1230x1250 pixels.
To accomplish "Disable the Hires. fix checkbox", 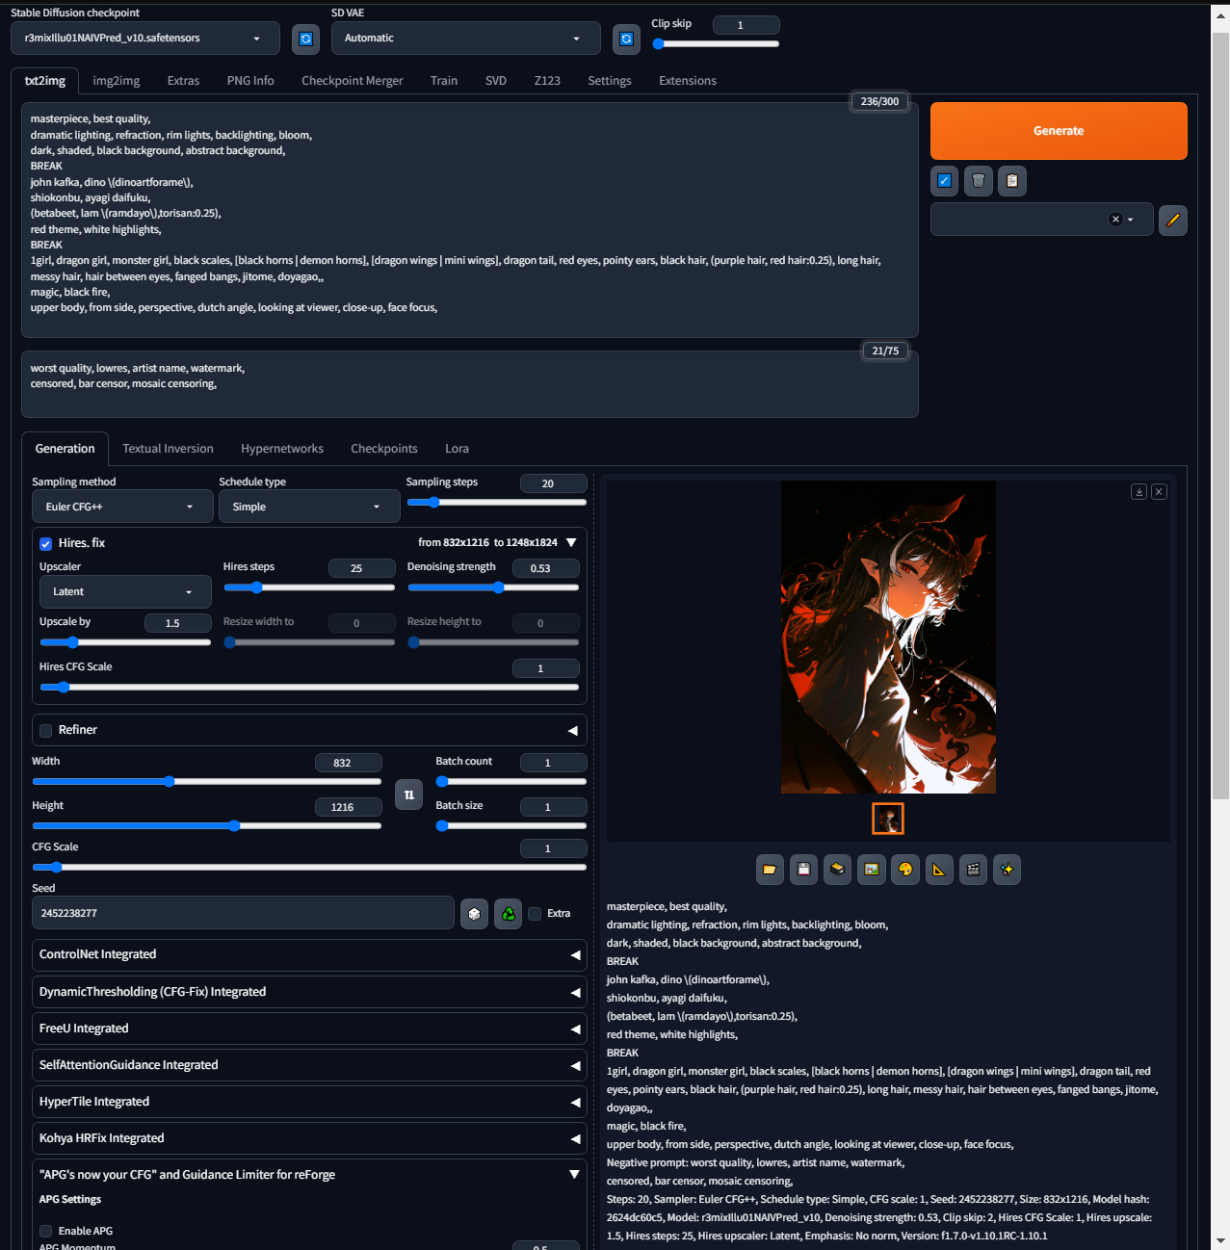I will (45, 544).
